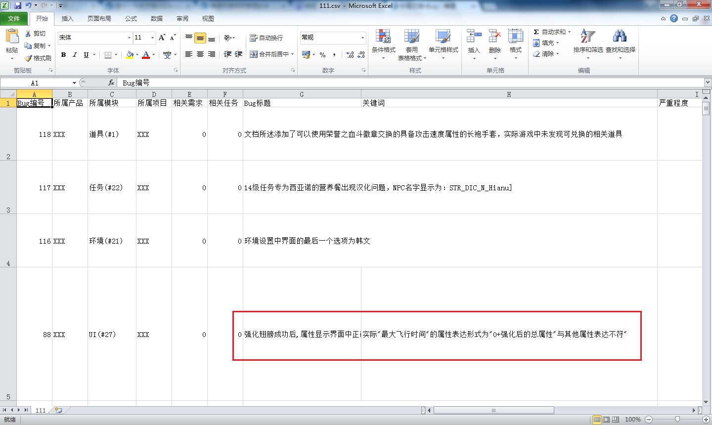Expand the number format dropdown (常规)
The height and width of the screenshot is (425, 712).
click(x=362, y=38)
